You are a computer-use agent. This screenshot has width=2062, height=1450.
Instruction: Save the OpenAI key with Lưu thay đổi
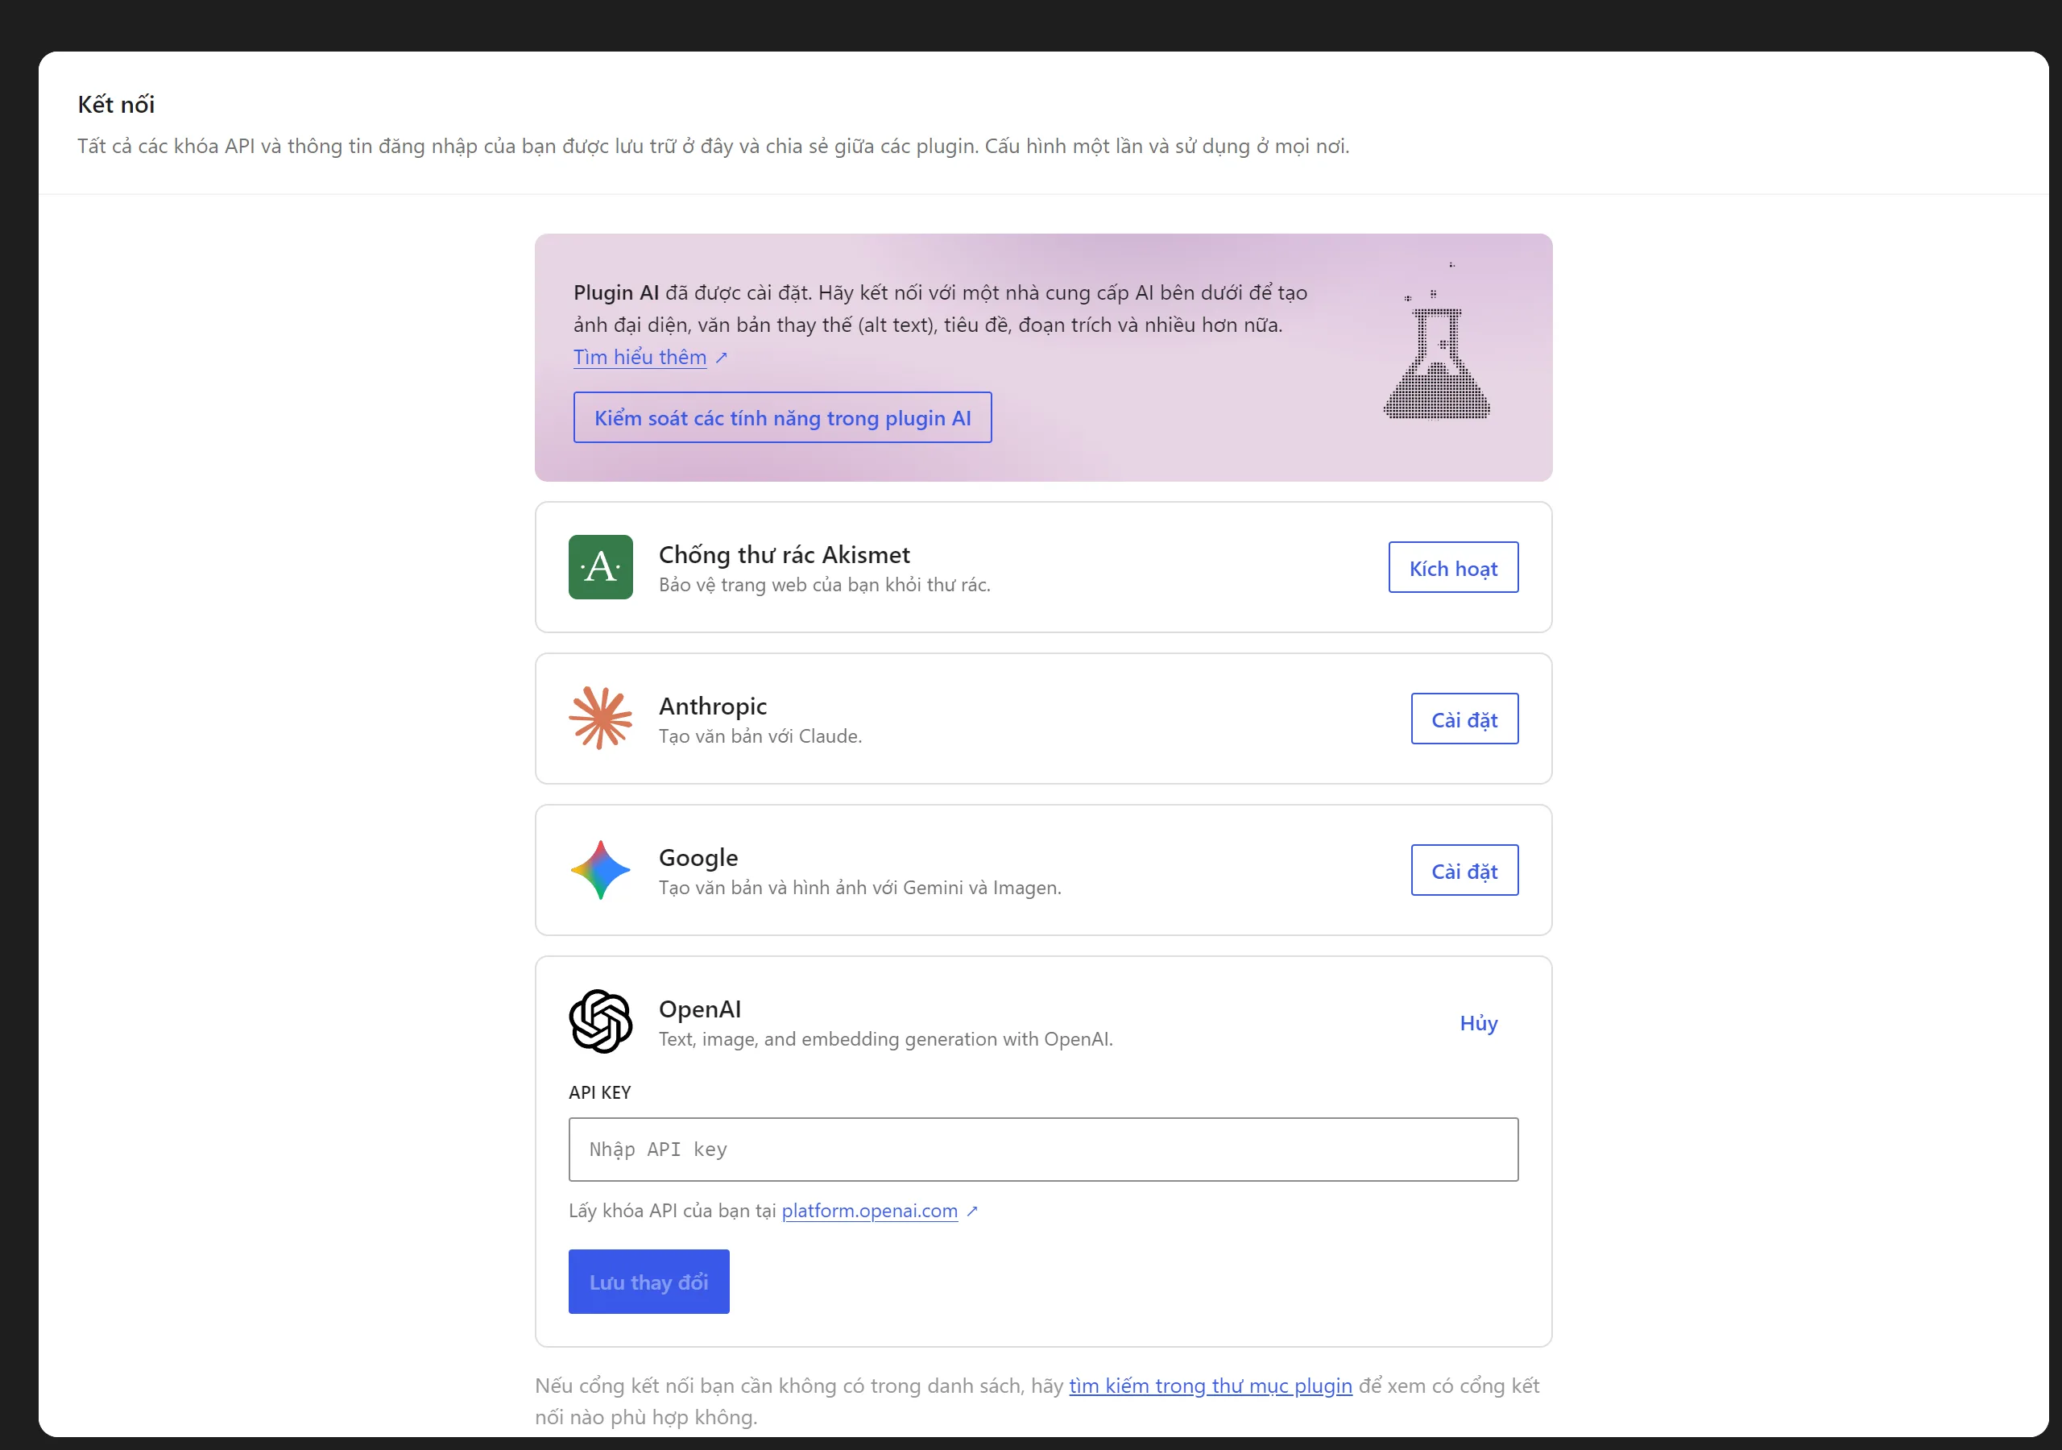pos(648,1282)
